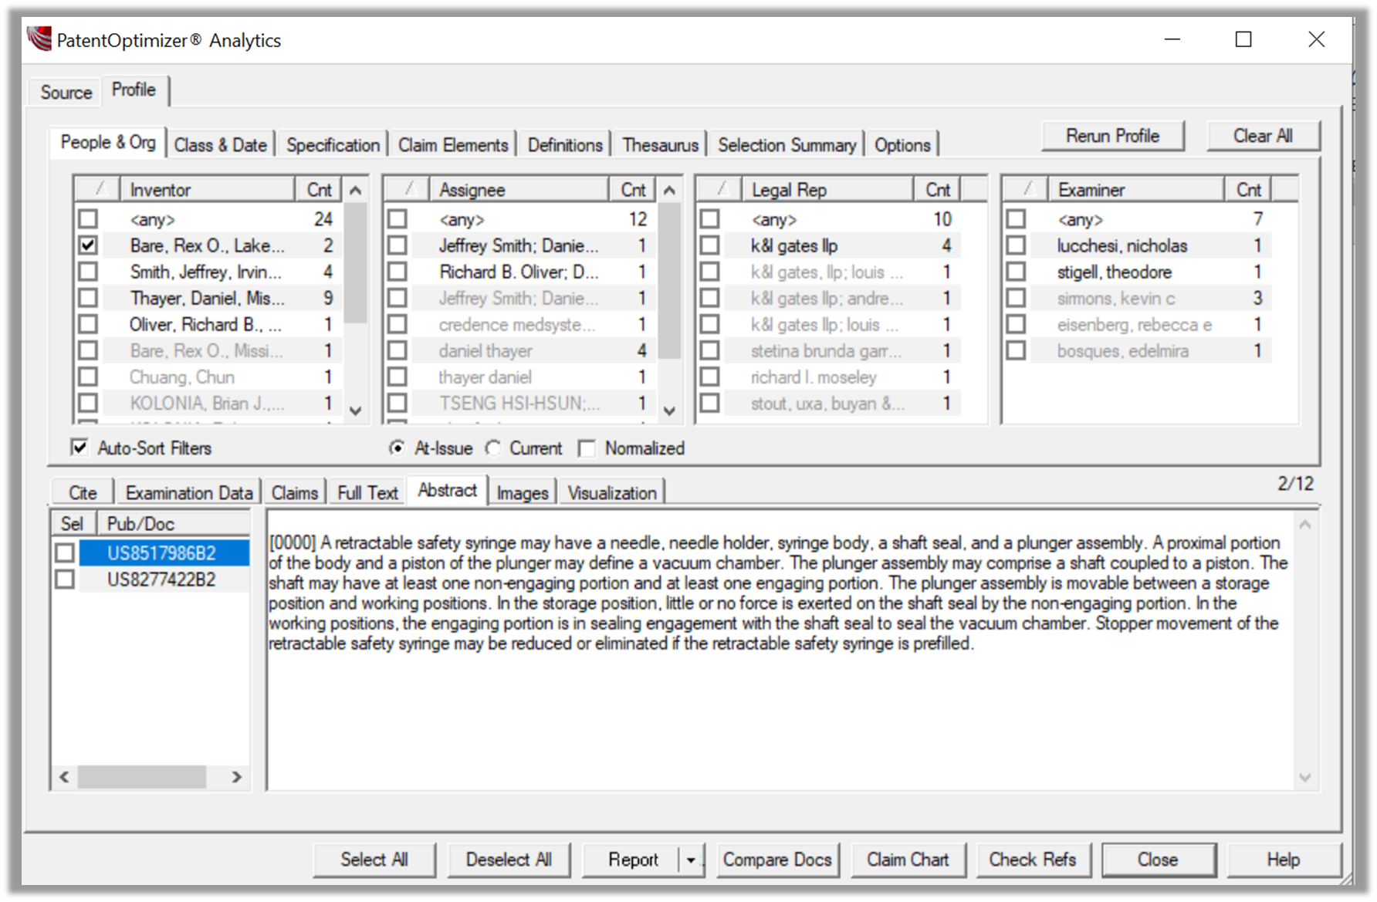
Task: Click the abstract pane scroll-down arrow
Action: (x=1305, y=778)
